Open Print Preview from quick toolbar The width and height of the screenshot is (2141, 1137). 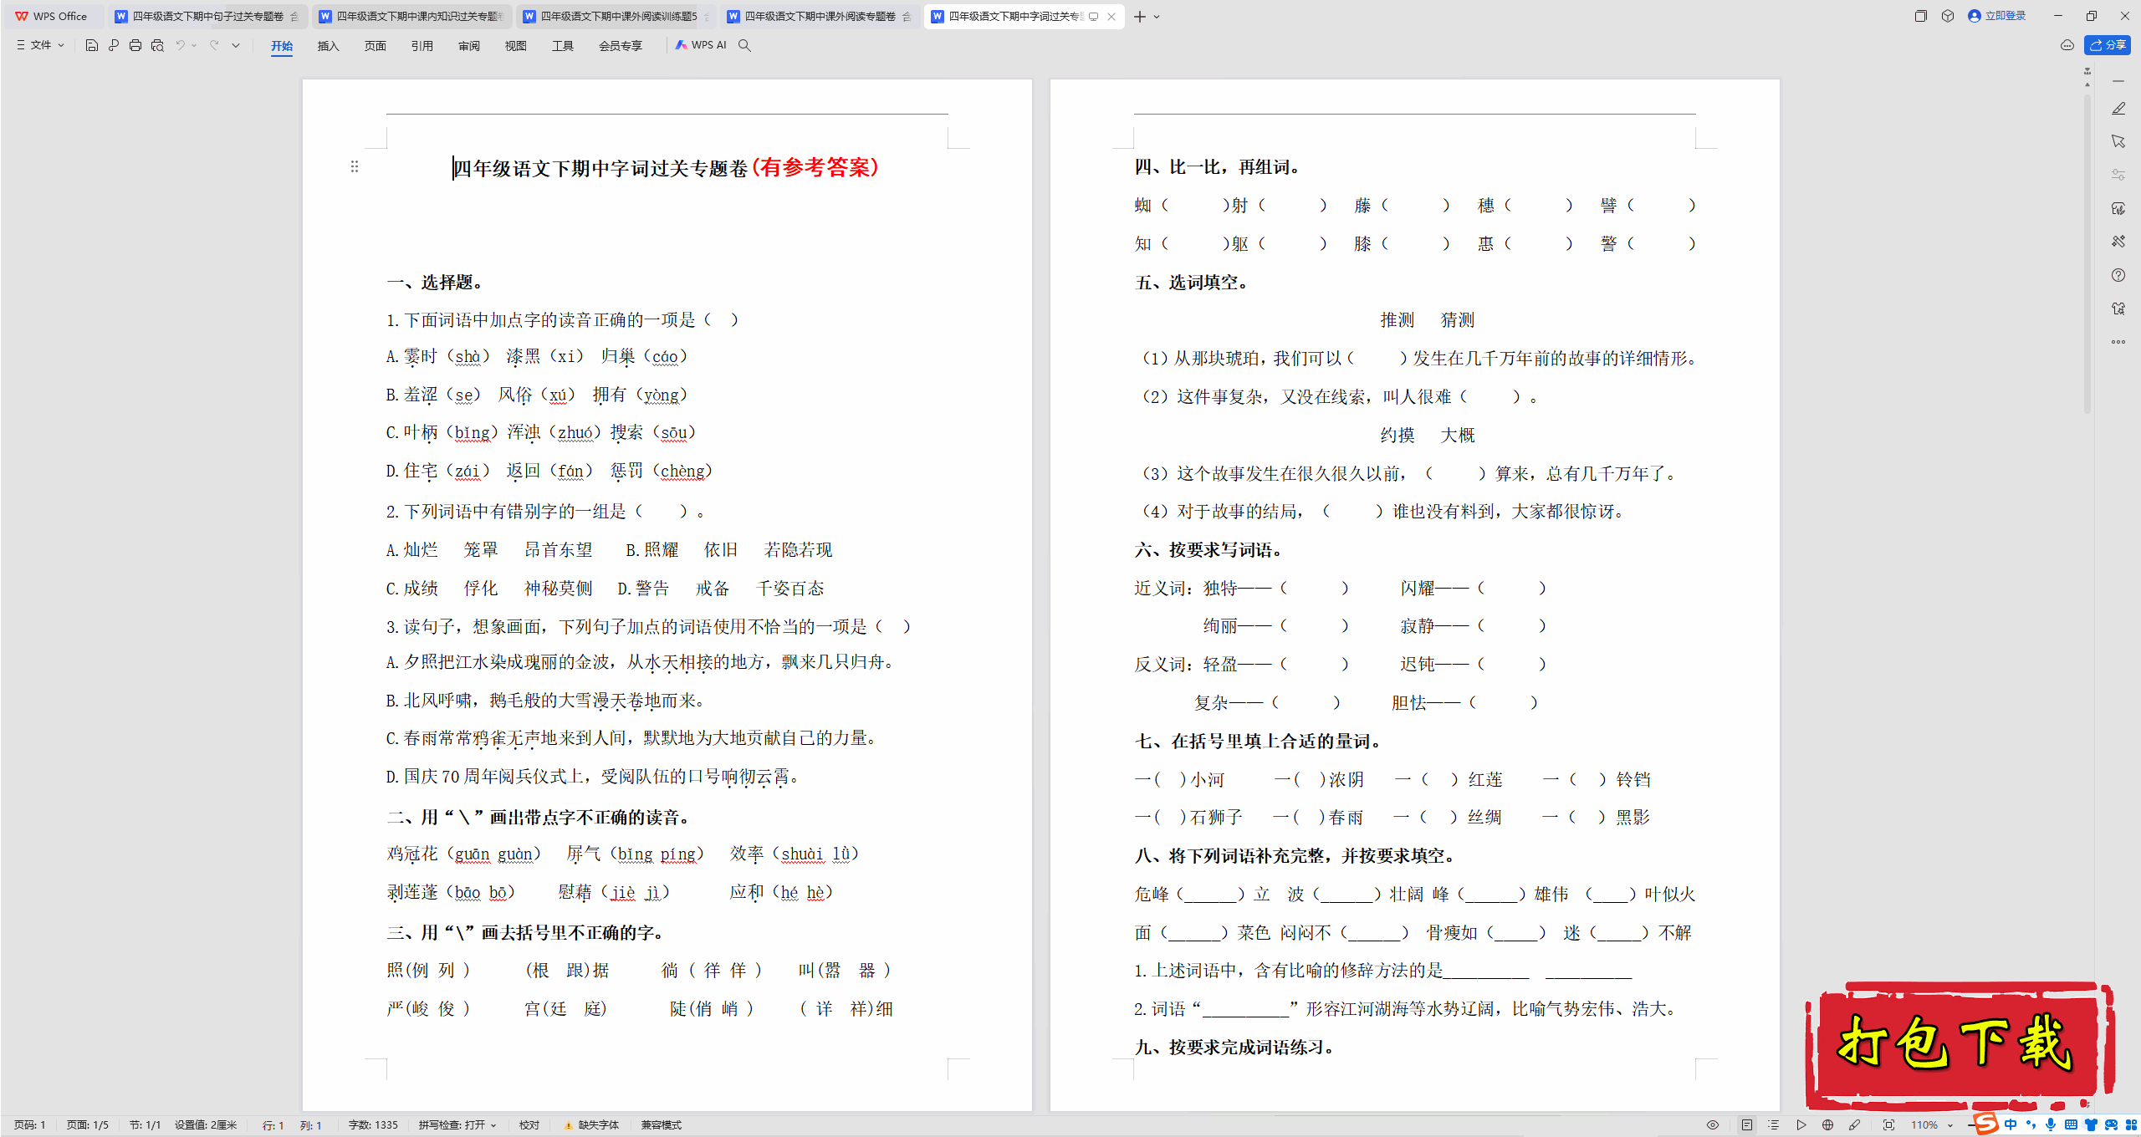[157, 45]
